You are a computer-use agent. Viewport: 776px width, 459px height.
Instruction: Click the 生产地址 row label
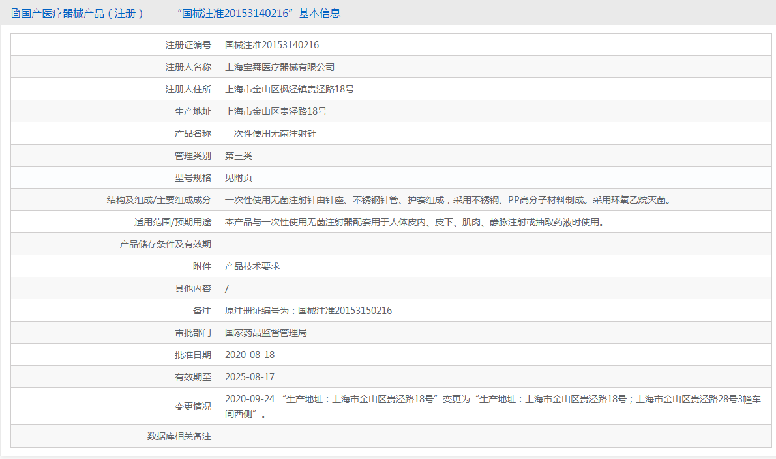click(x=192, y=112)
